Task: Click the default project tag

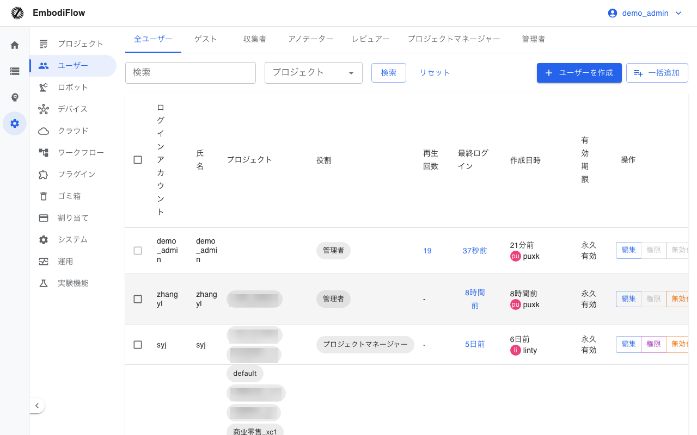Action: pyautogui.click(x=245, y=374)
